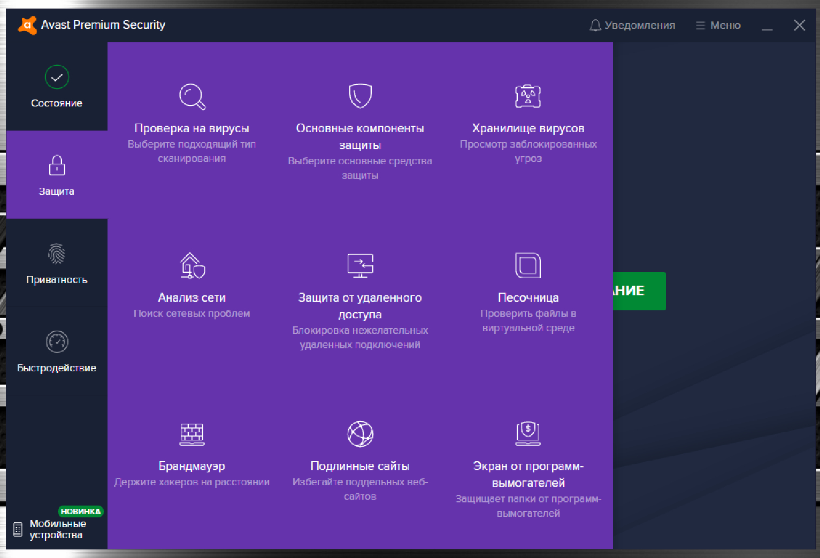Image resolution: width=820 pixels, height=558 pixels.
Task: Open the Состояние status check icon
Action: click(57, 77)
